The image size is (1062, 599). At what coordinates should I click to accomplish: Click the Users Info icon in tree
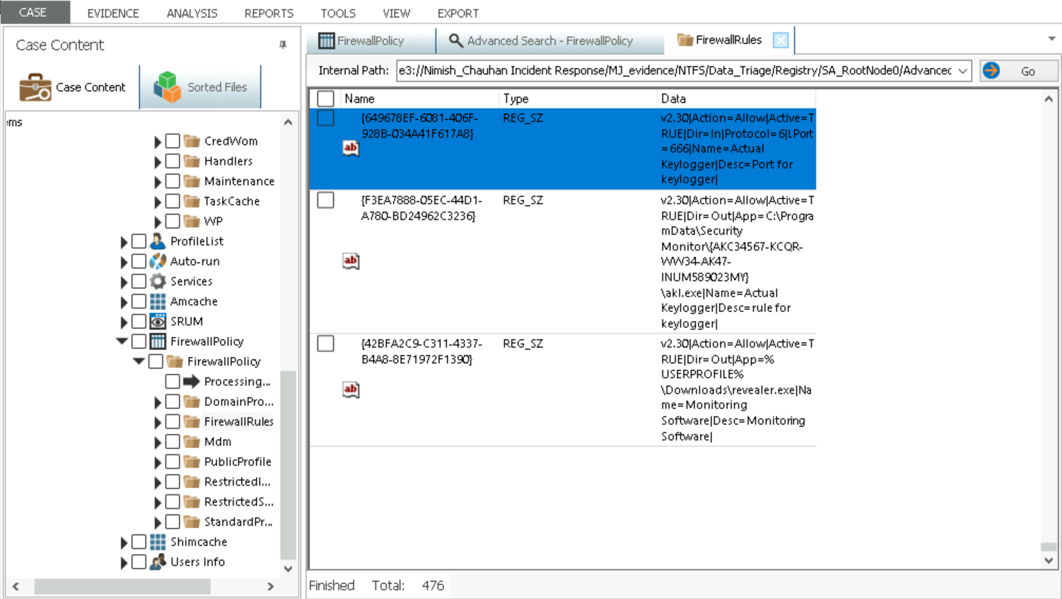pos(158,562)
